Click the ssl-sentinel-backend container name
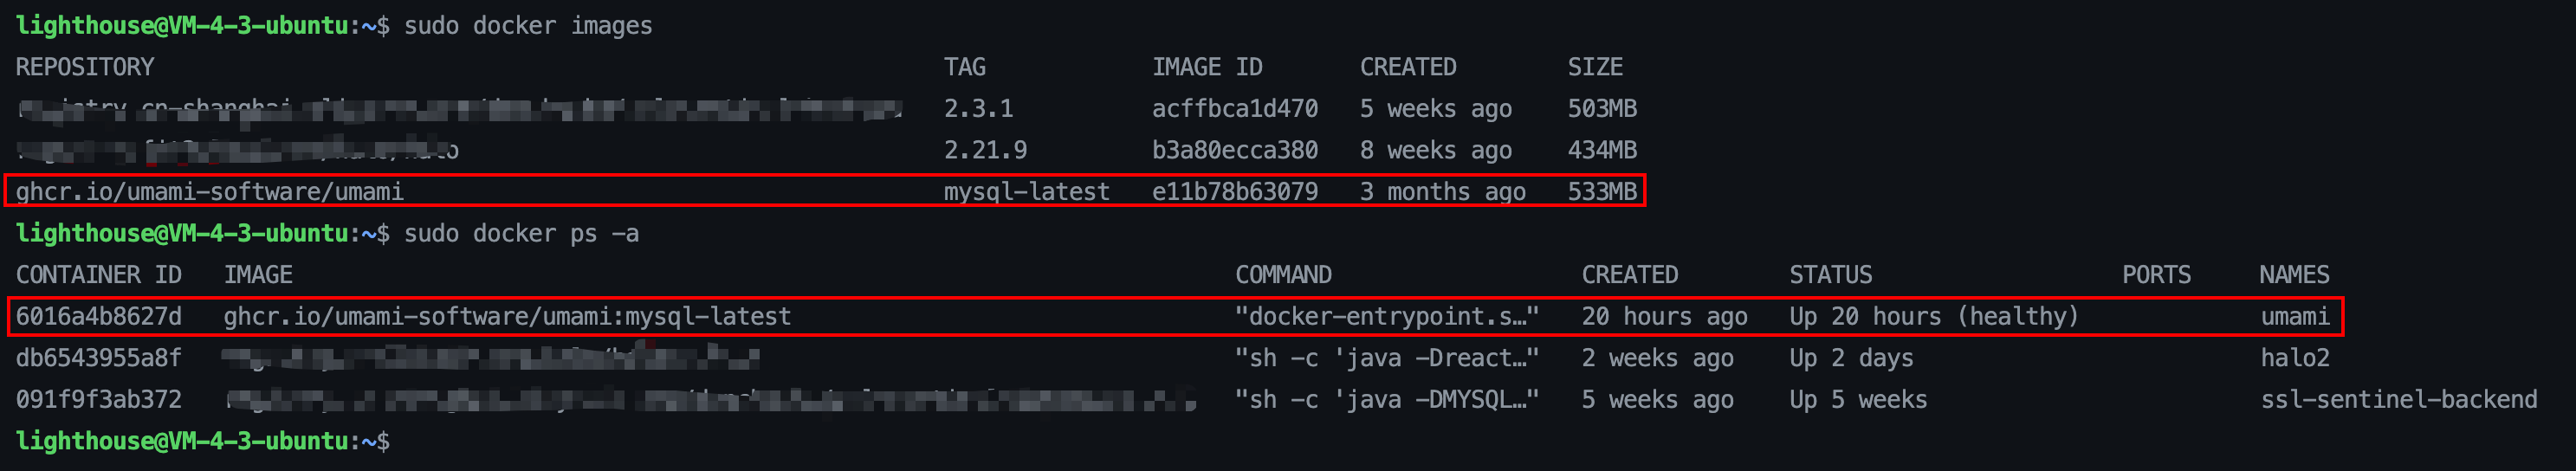 coord(2398,400)
